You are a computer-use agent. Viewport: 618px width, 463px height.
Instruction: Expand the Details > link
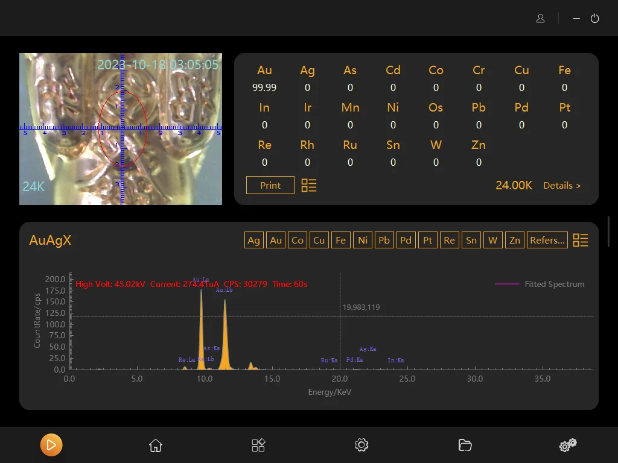(562, 186)
